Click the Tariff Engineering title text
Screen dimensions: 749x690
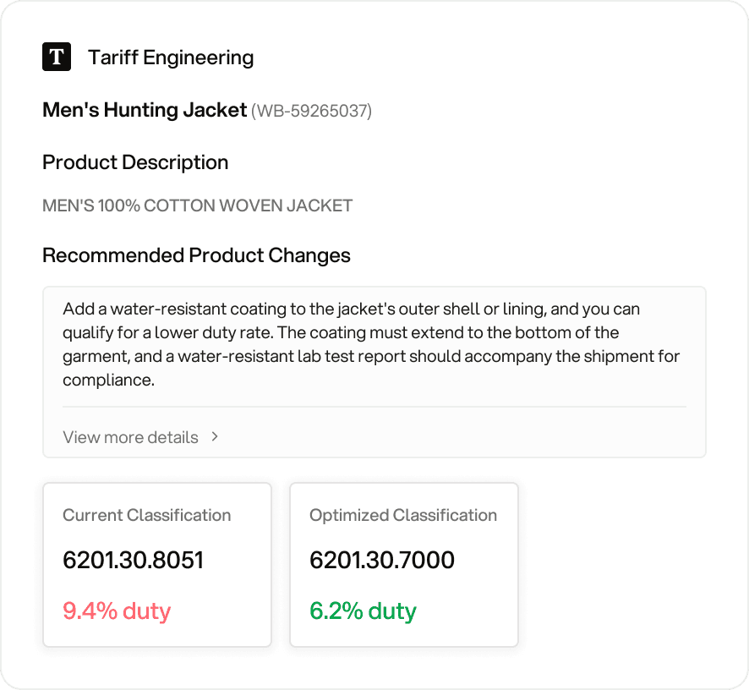(171, 57)
